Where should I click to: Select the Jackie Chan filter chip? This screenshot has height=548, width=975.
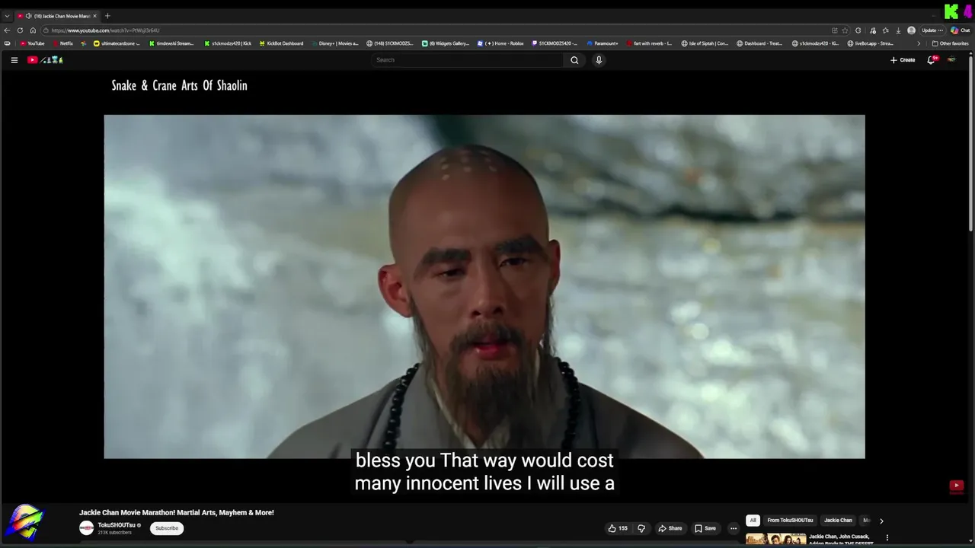[838, 521]
